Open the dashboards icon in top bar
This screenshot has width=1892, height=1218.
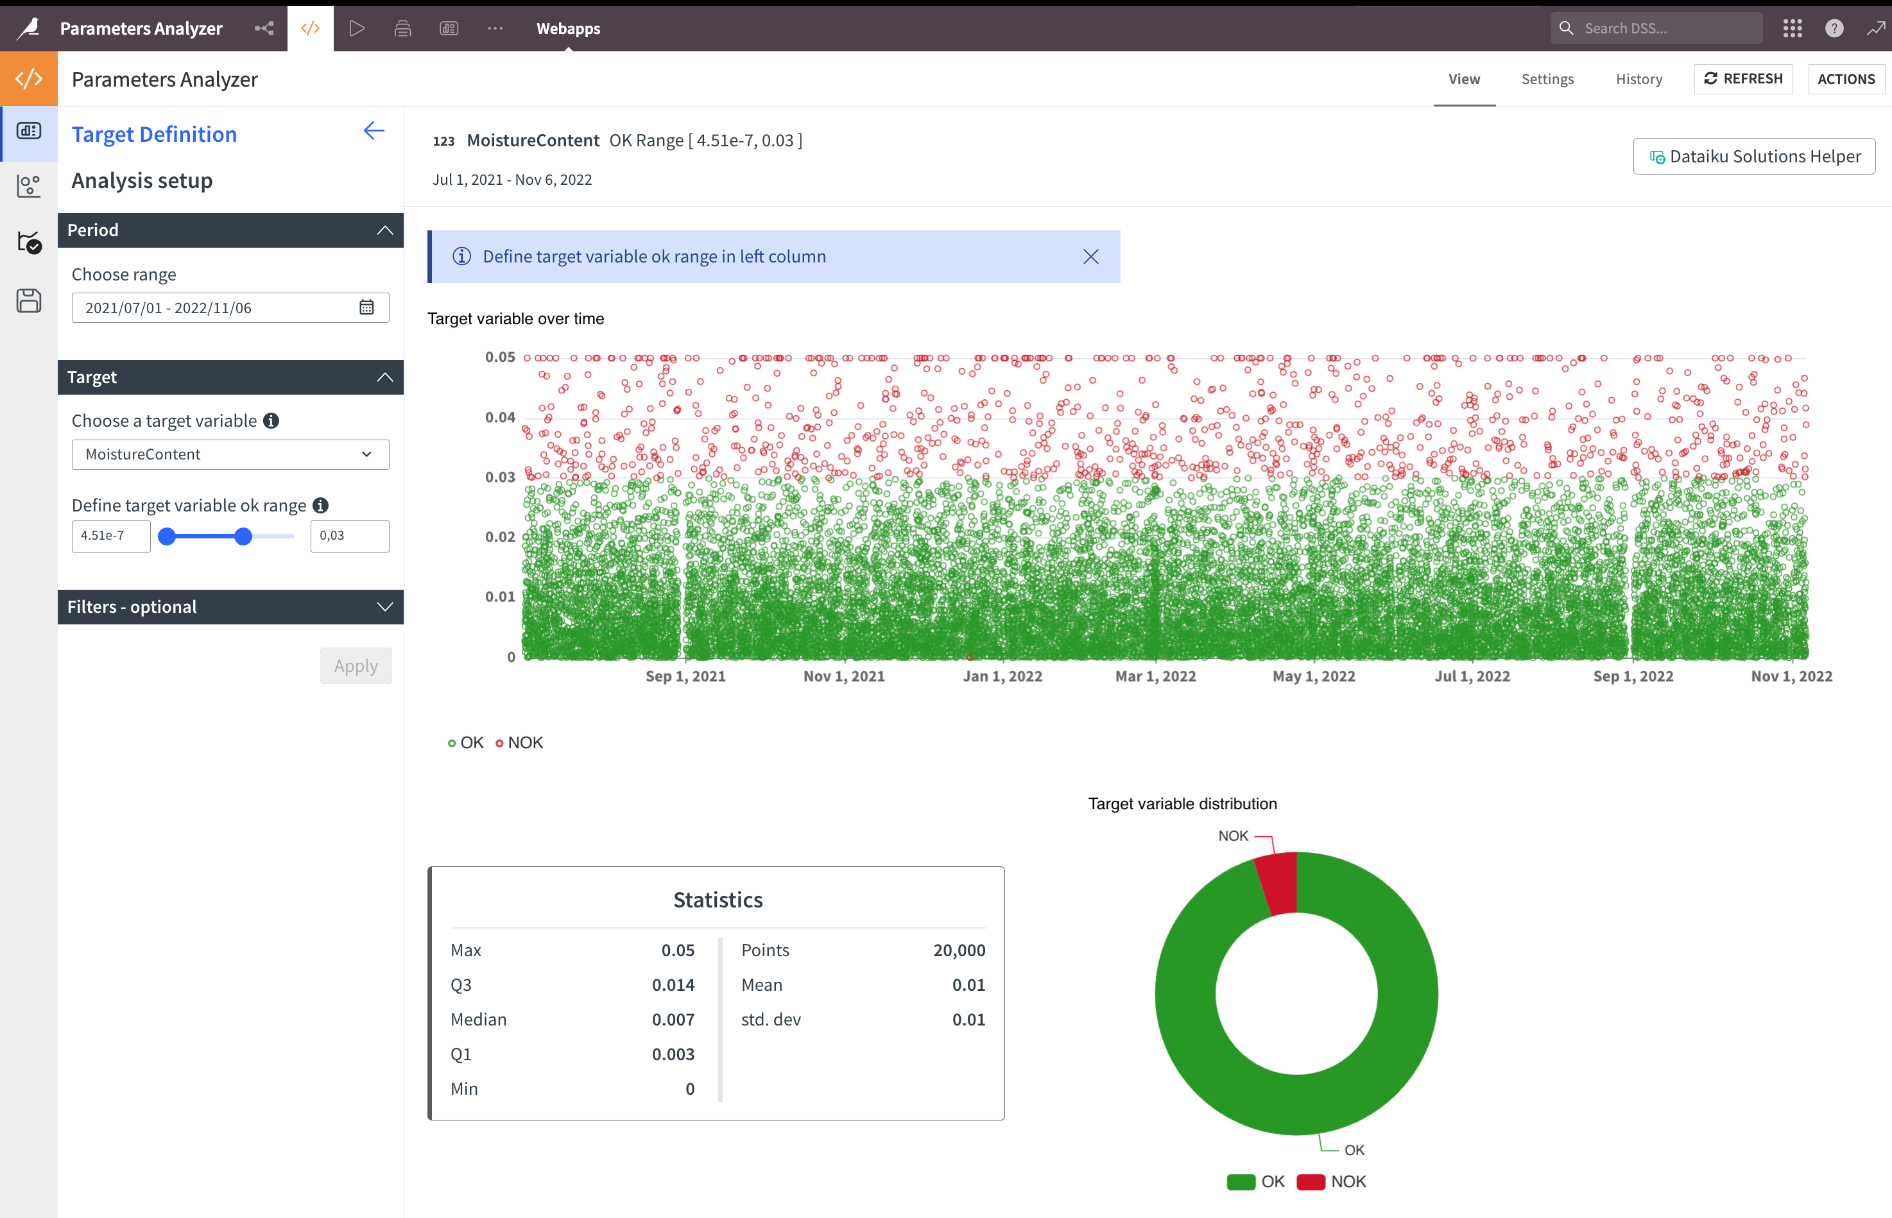click(x=449, y=28)
